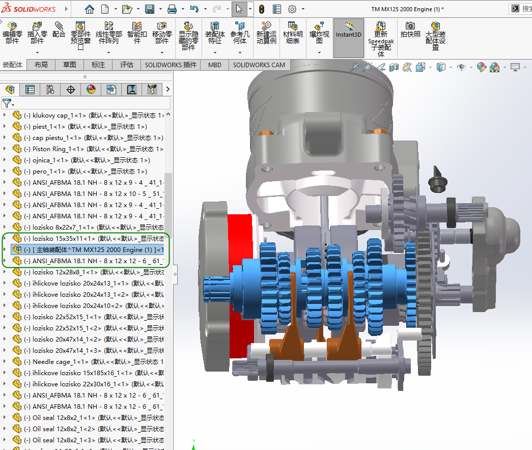Click 拍快照 Take Snapshot tool

click(410, 30)
